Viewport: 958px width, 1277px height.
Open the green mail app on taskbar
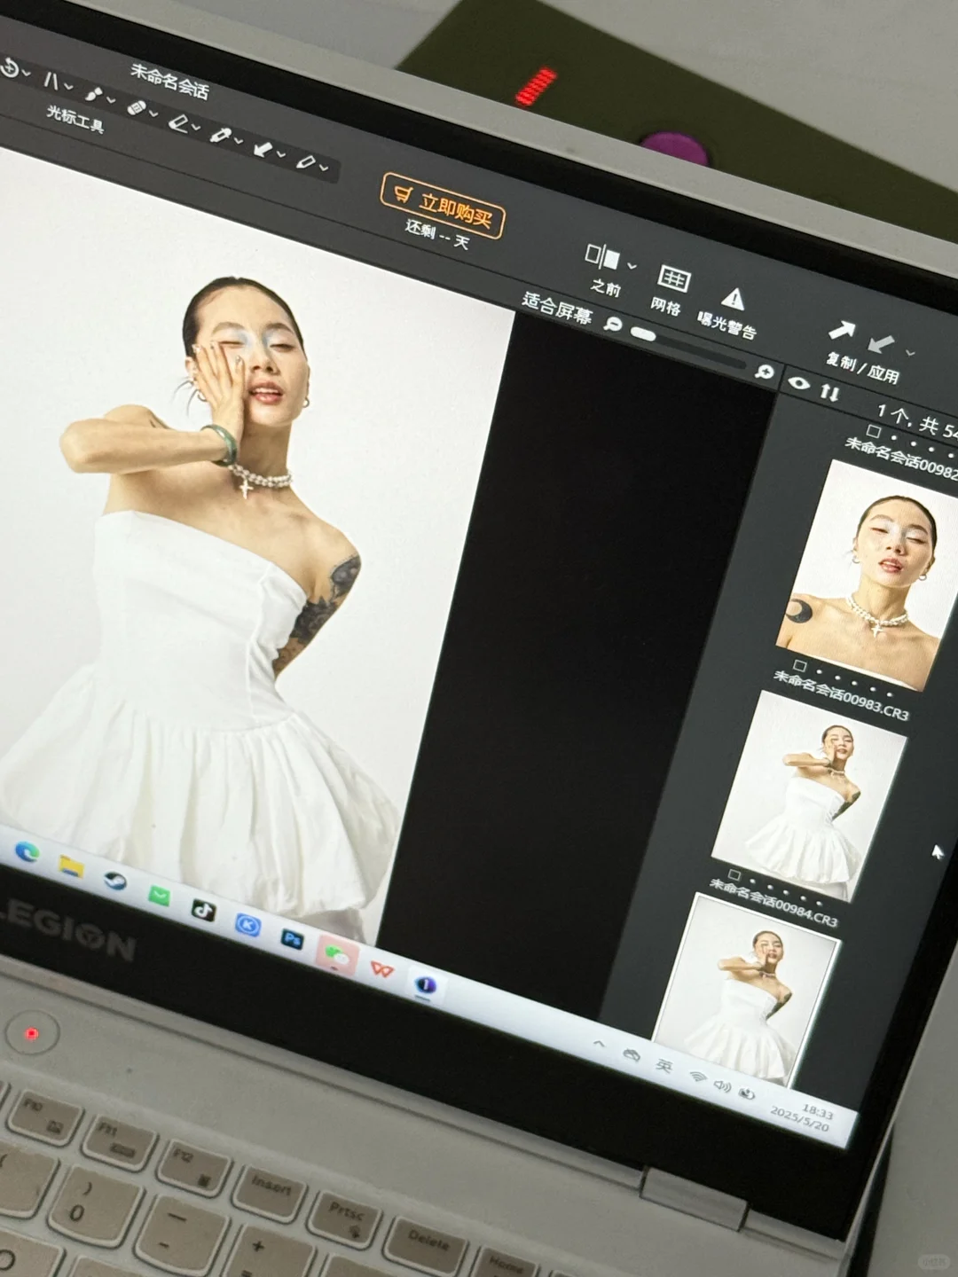pyautogui.click(x=160, y=896)
